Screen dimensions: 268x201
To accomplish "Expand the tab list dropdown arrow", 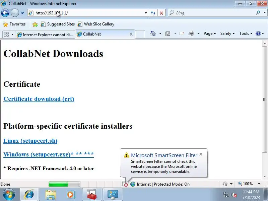I will pyautogui.click(x=12, y=35).
